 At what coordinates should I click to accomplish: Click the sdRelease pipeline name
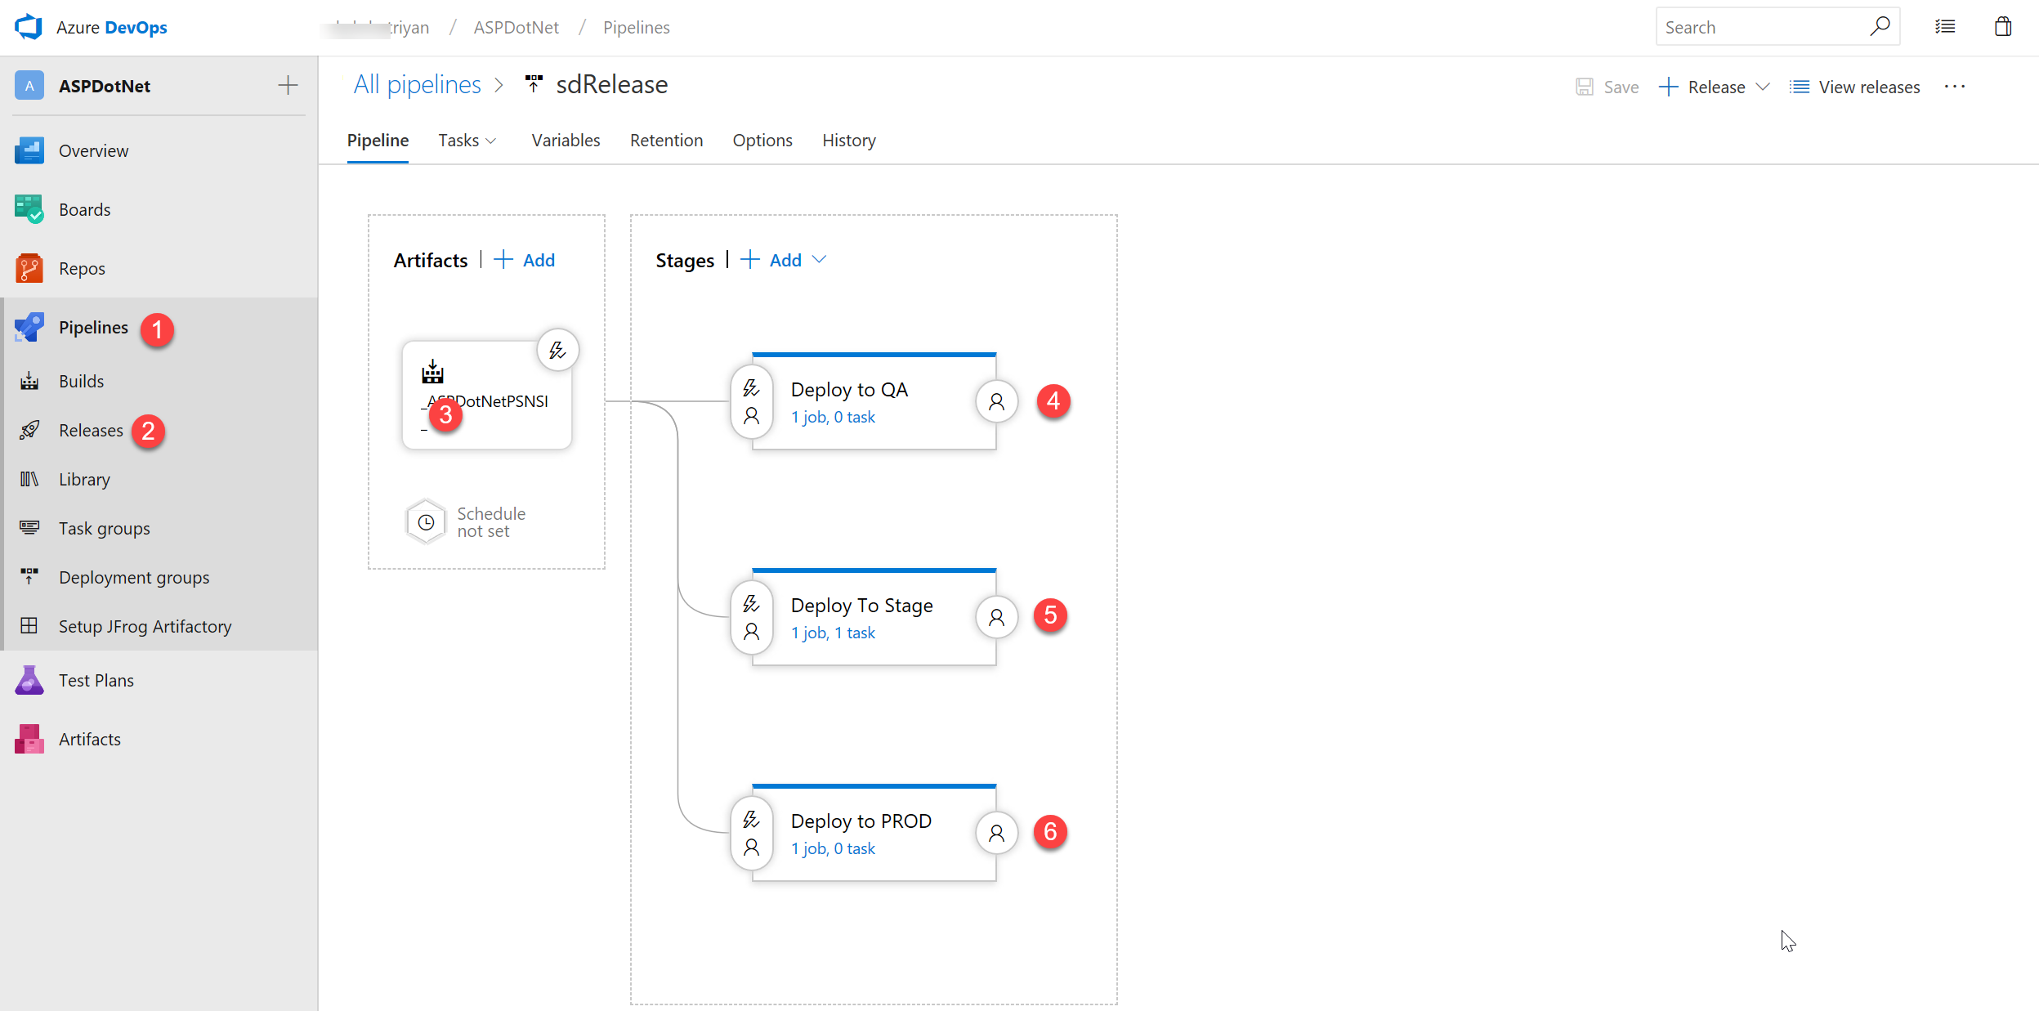[612, 84]
